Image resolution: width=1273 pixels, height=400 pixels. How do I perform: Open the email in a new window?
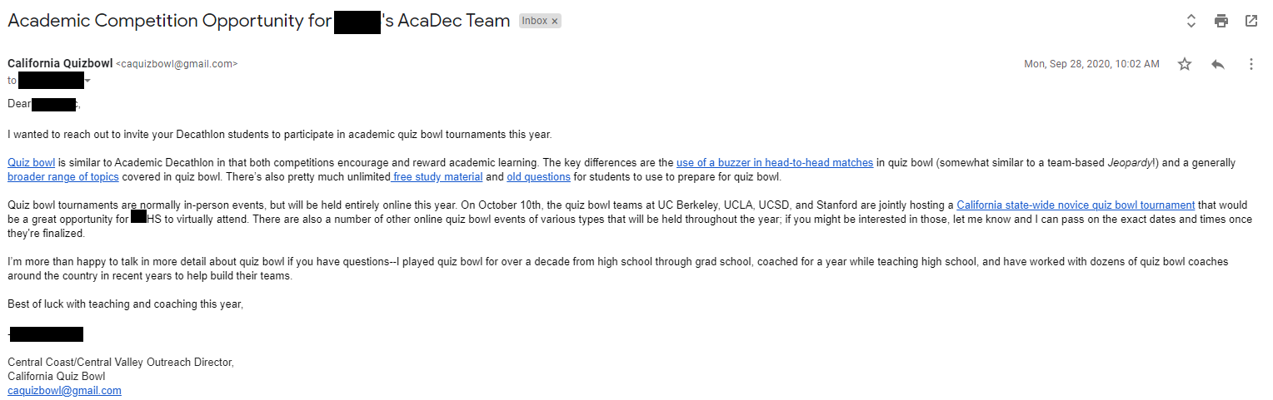coord(1251,21)
